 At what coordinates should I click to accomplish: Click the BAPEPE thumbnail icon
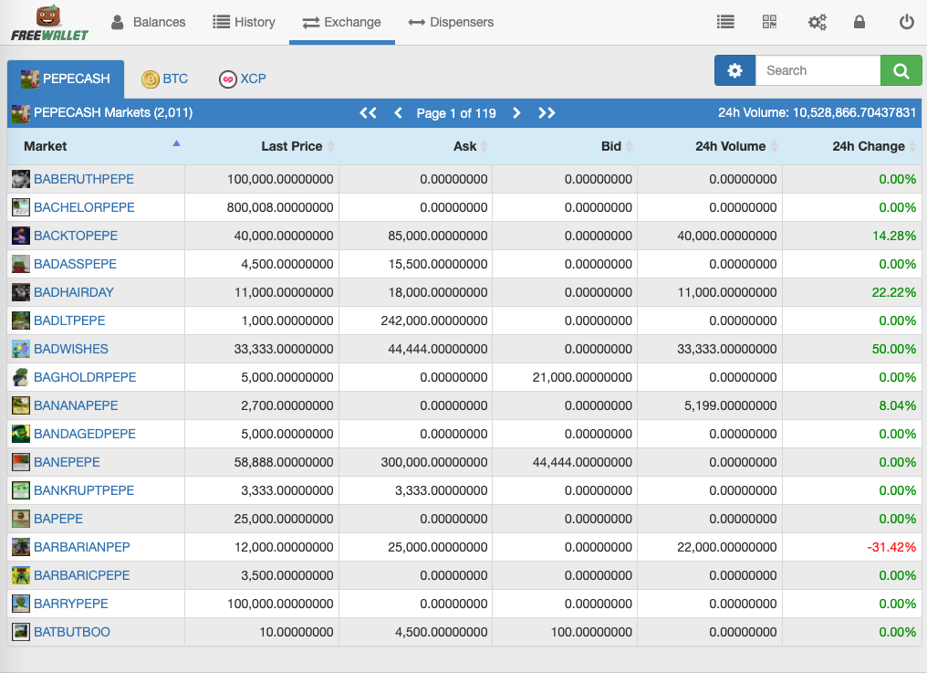pos(21,519)
